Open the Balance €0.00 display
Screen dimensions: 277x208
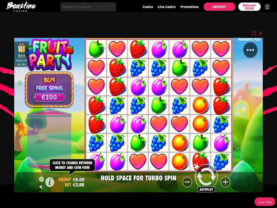point(249,7)
